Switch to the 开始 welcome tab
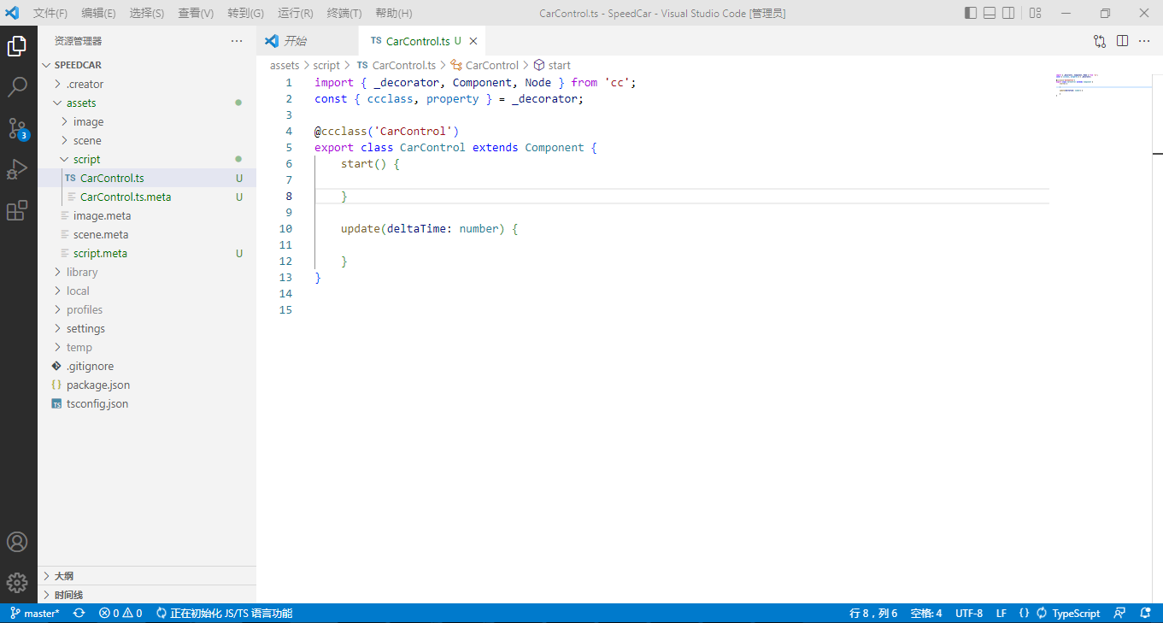The image size is (1163, 623). (308, 41)
